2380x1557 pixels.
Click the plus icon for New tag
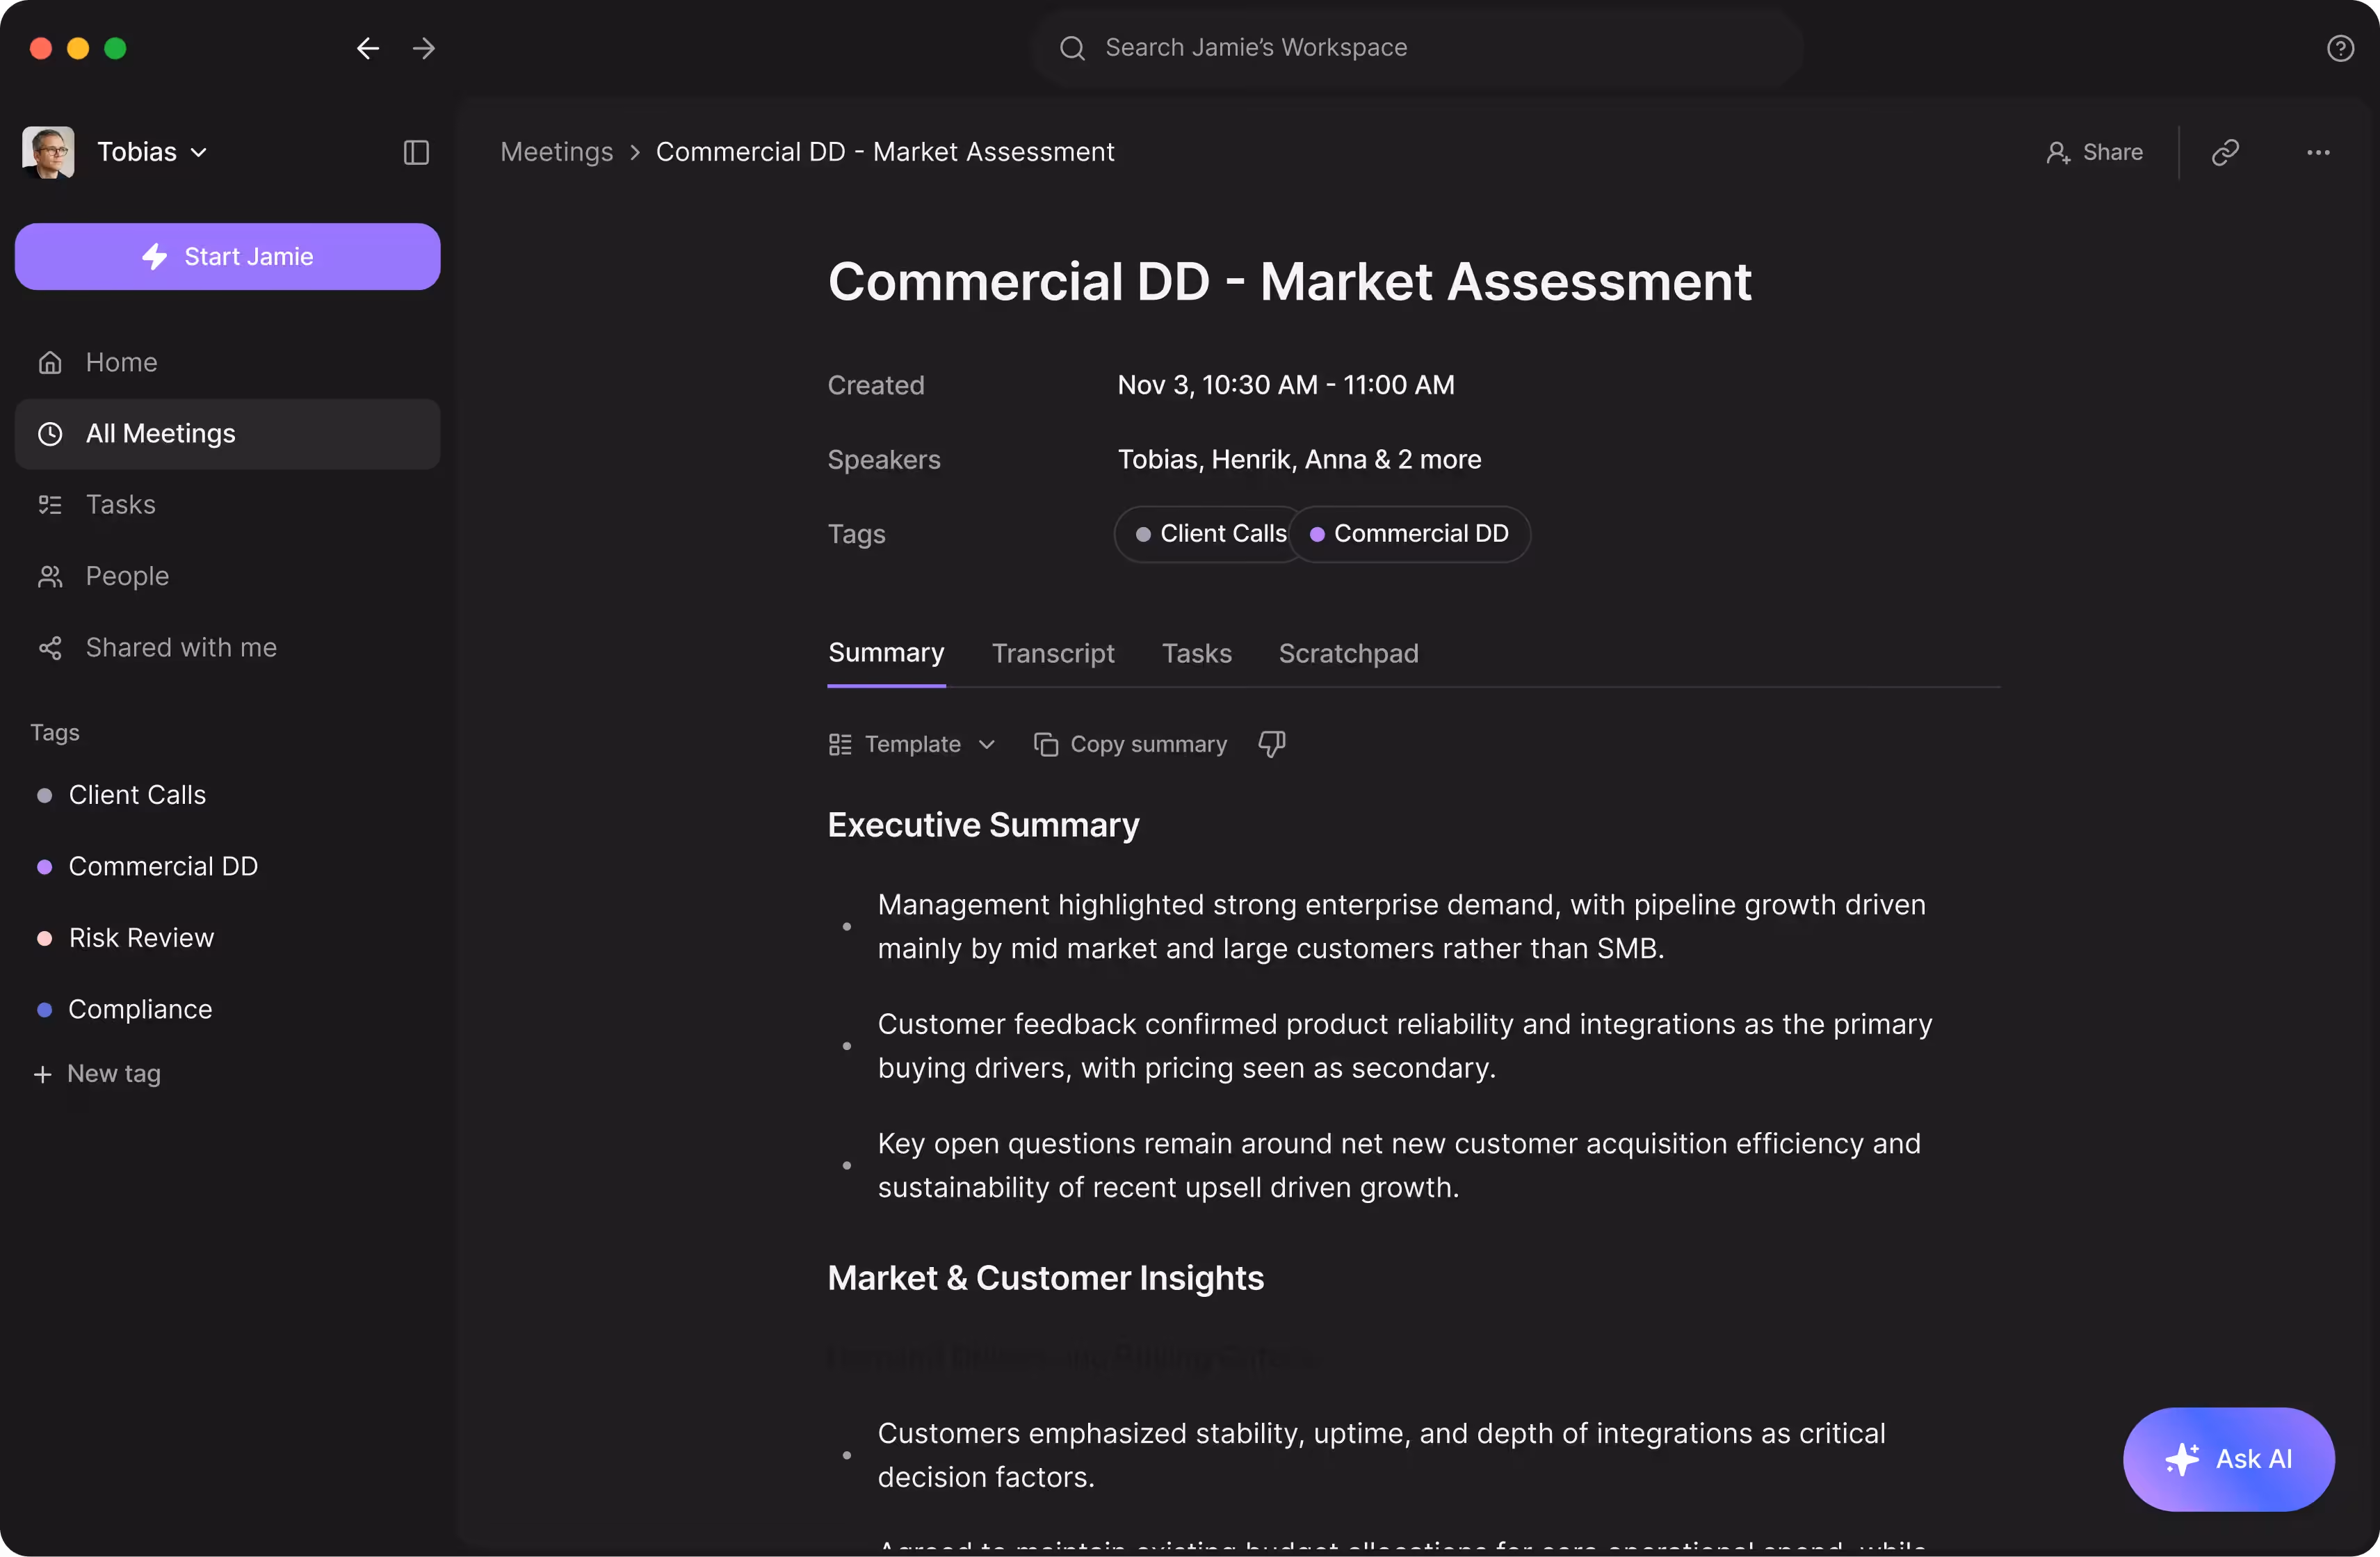pos(42,1074)
